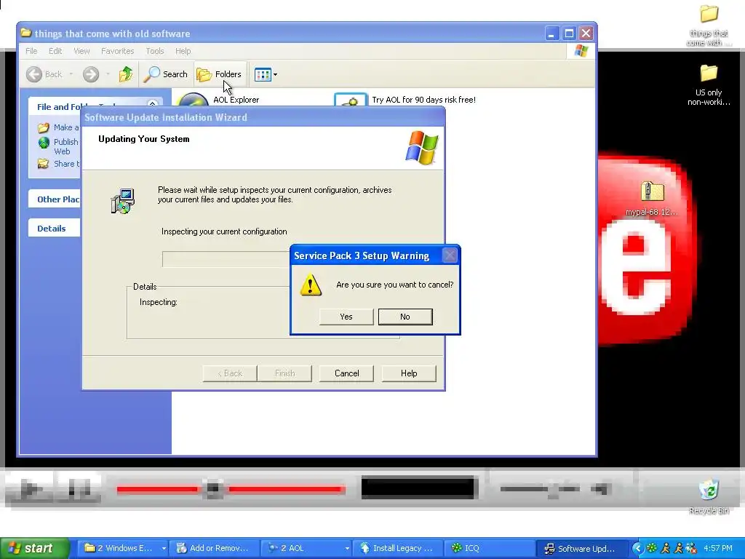
Task: Maximize the Explorer window
Action: coord(569,33)
